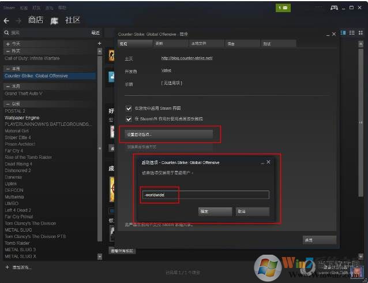Expand the 今天 (today) group
The image size is (368, 283).
(x=8, y=44)
